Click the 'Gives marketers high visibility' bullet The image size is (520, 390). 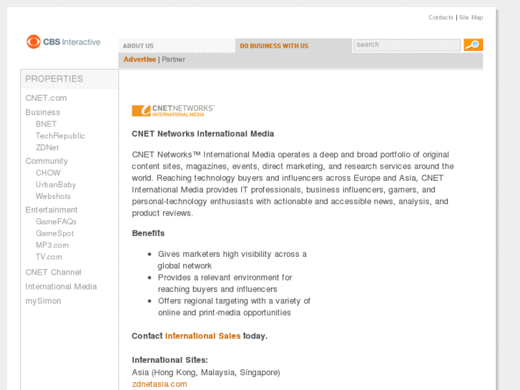point(232,260)
